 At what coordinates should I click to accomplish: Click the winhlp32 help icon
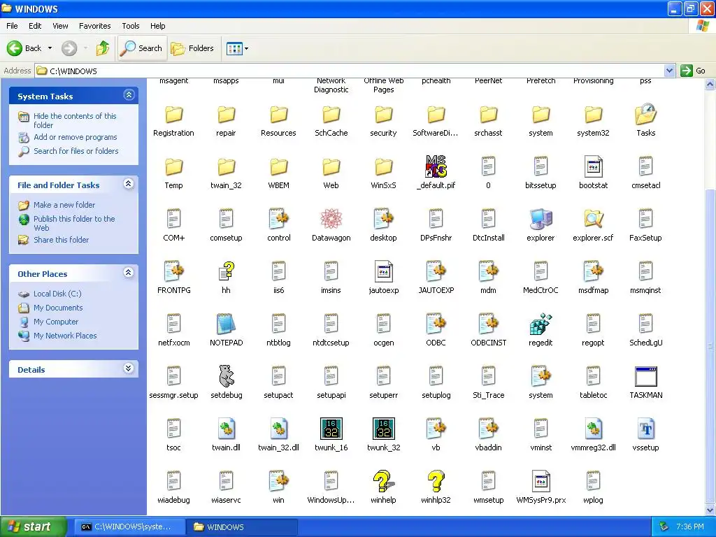(436, 481)
